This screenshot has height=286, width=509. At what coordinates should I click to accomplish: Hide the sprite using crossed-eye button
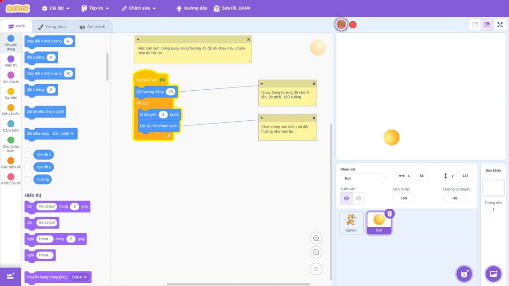(358, 199)
